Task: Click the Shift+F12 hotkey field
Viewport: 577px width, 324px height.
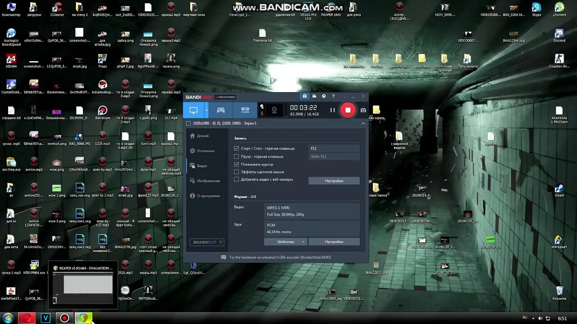Action: click(x=334, y=156)
